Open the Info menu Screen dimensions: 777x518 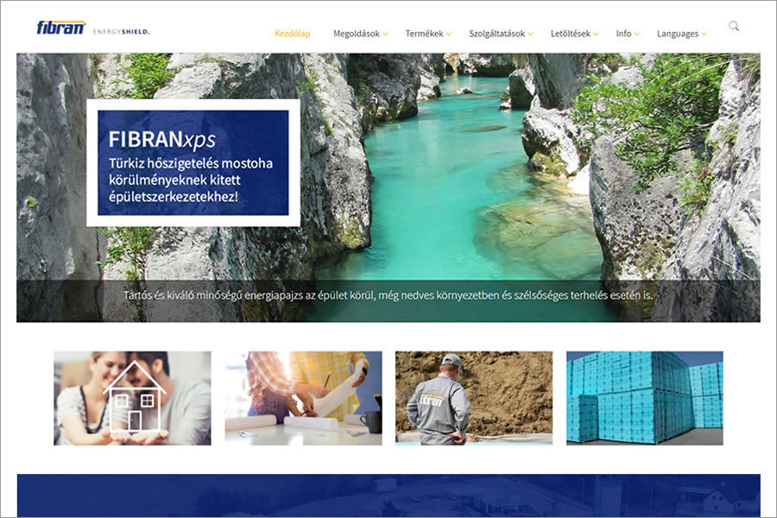click(628, 34)
